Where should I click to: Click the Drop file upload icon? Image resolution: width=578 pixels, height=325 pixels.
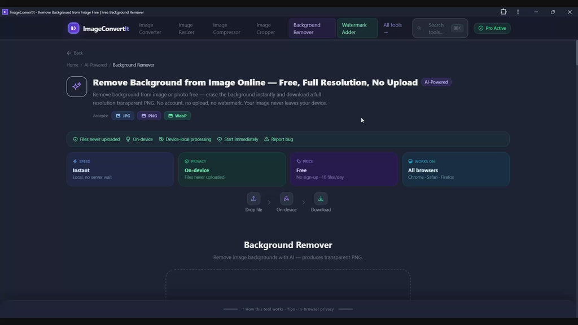tap(253, 199)
